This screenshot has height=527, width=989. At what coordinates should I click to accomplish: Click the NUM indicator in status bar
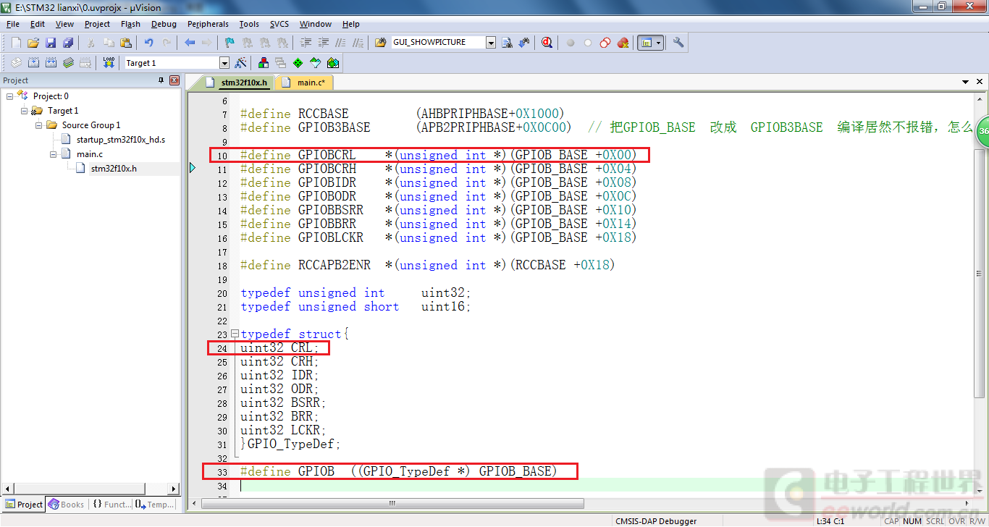click(912, 521)
